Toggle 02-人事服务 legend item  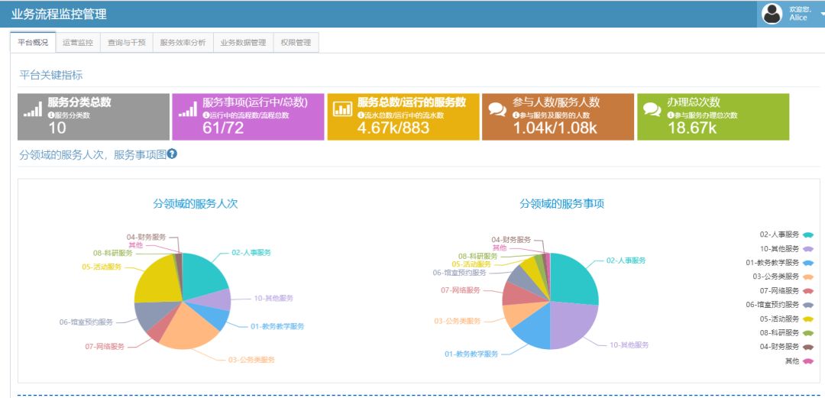[786, 235]
